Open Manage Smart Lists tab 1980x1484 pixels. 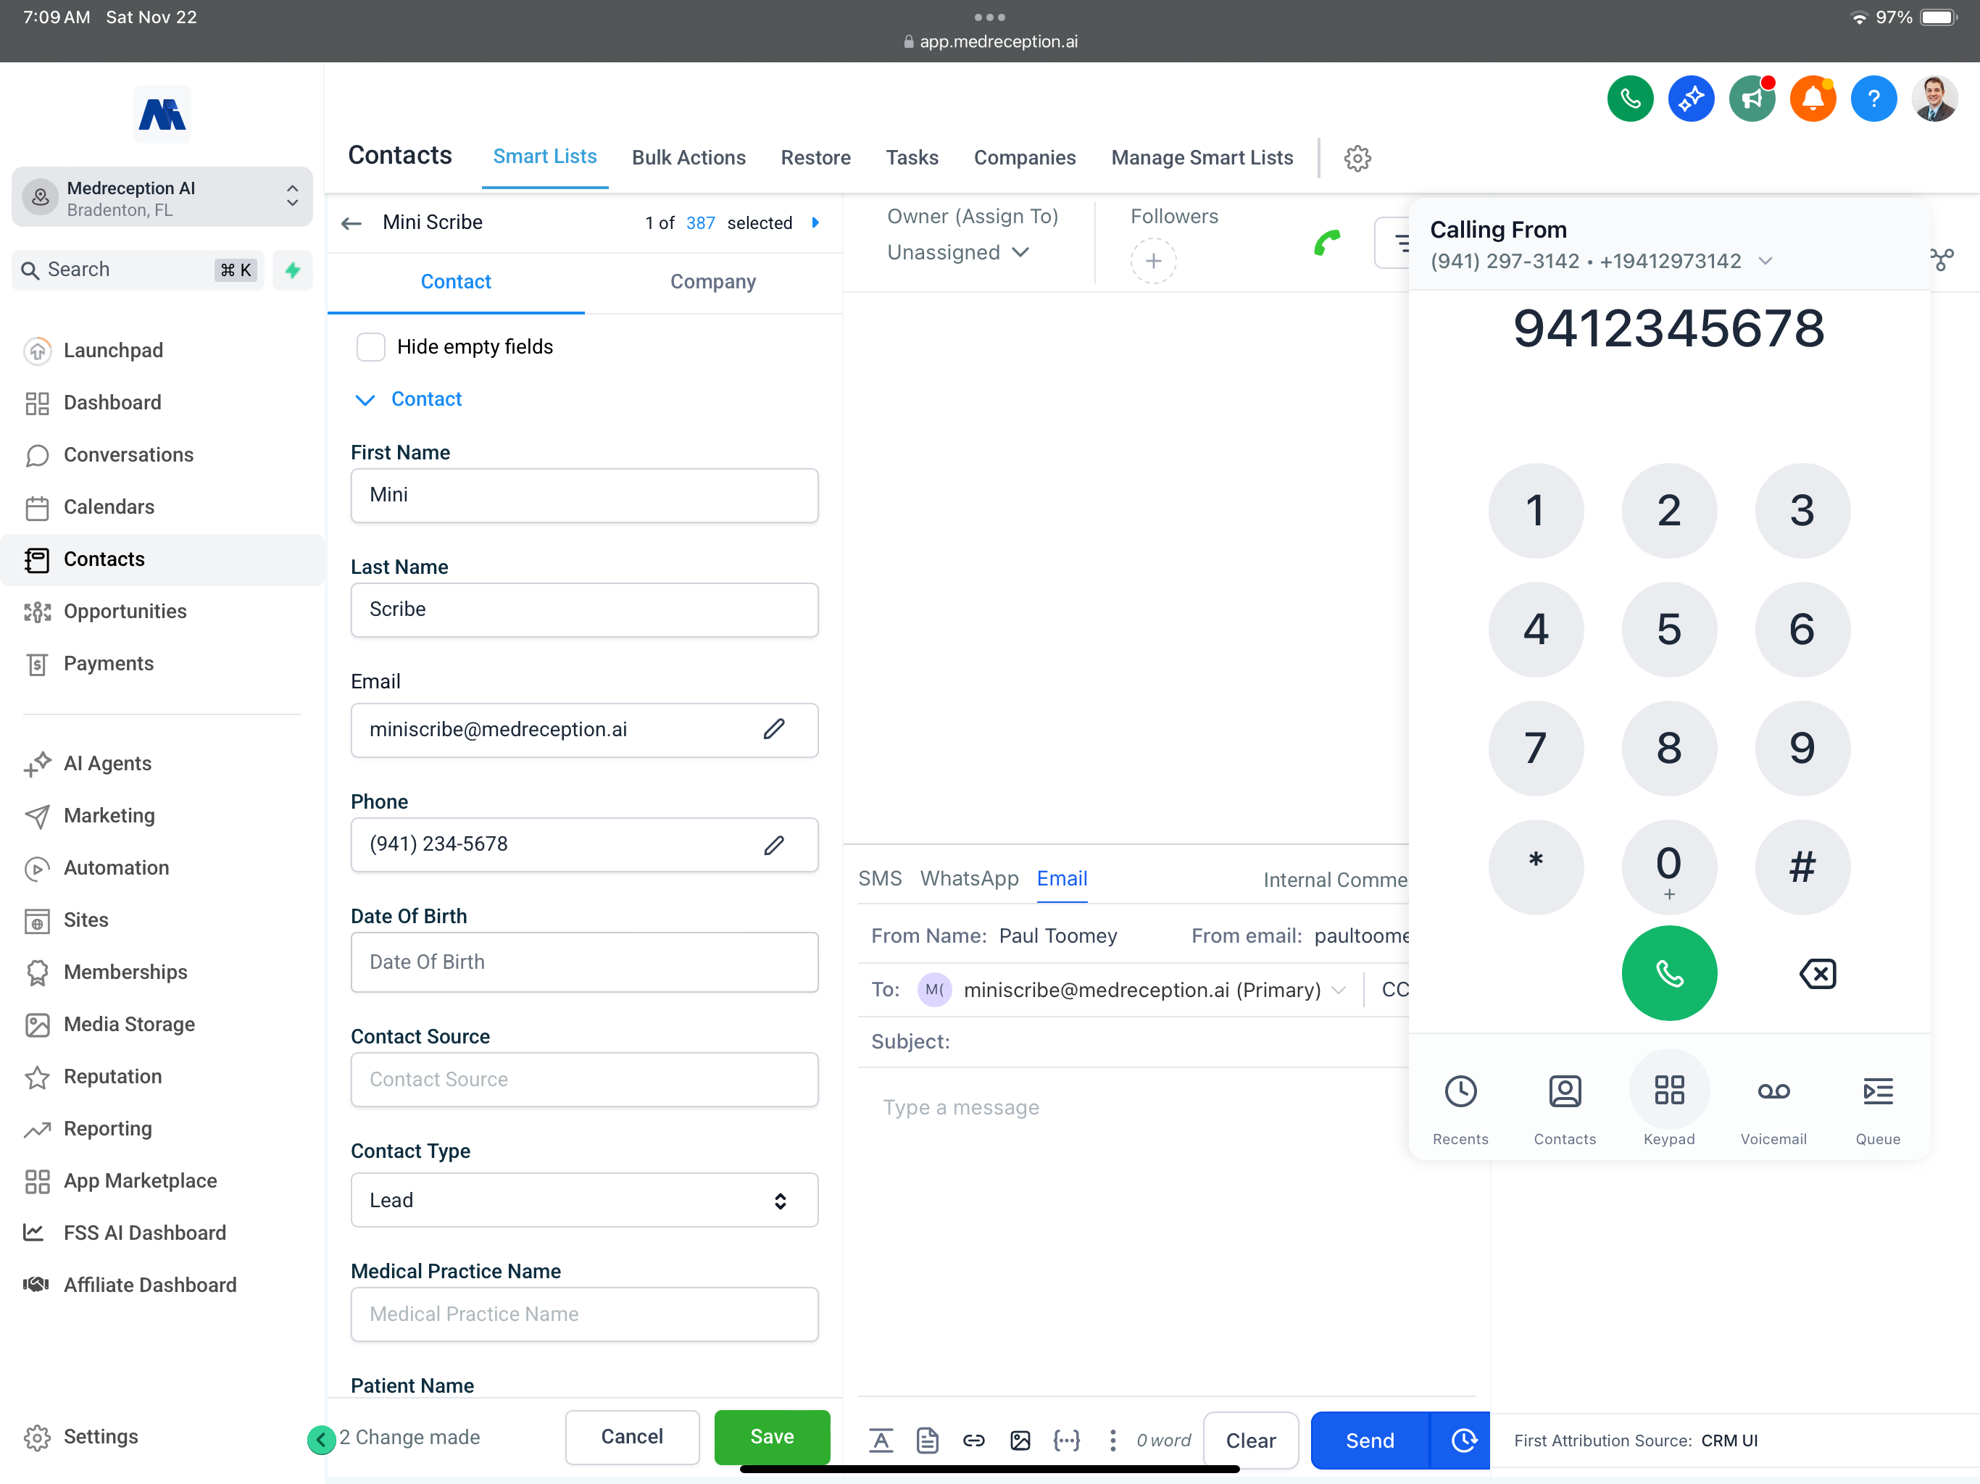pyautogui.click(x=1202, y=159)
